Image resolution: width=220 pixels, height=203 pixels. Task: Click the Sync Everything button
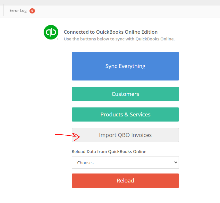pyautogui.click(x=125, y=66)
